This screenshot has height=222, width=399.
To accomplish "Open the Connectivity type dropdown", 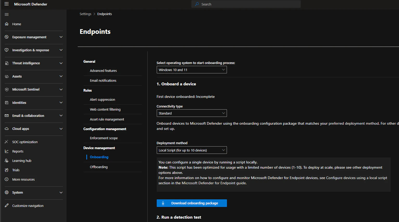I will (x=192, y=113).
